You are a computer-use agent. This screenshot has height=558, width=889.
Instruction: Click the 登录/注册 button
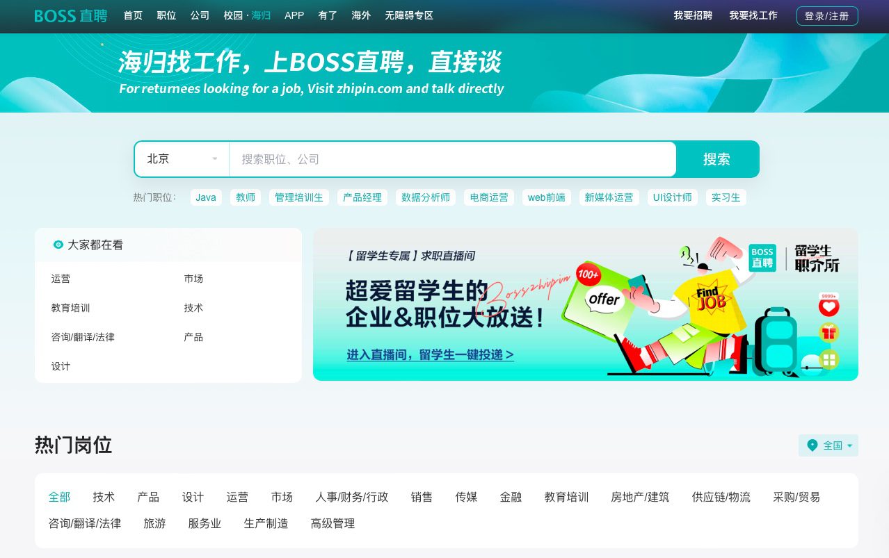pos(827,16)
